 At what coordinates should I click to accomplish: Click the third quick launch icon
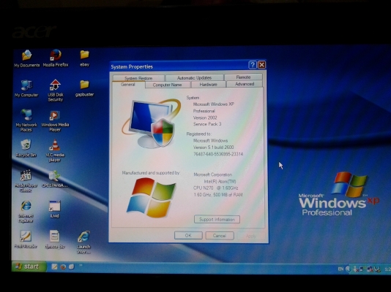tap(71, 266)
